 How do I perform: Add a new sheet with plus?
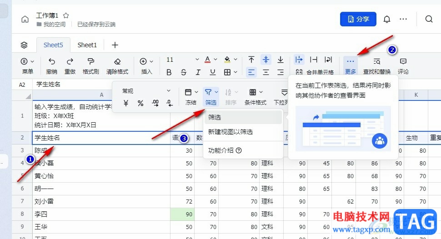115,45
